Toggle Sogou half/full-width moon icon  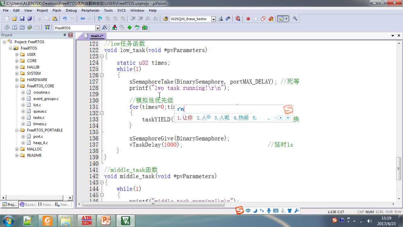tap(255, 211)
